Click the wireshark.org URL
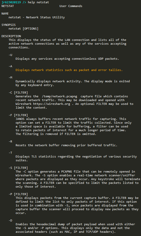The height and width of the screenshot is (236, 141). [52, 104]
